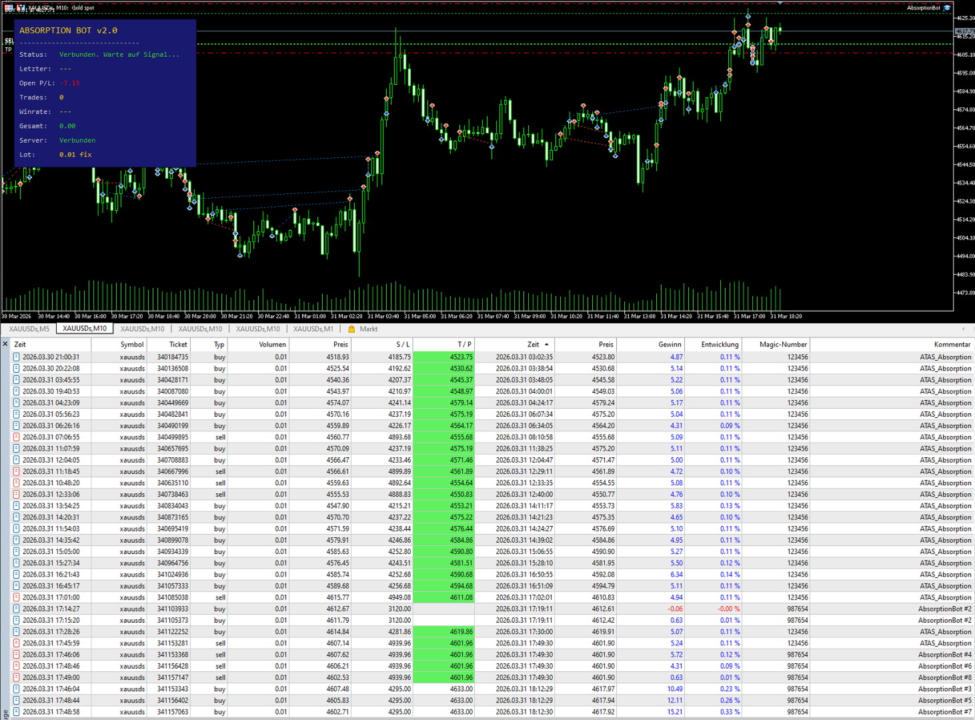
Task: Click the sell order icon for ticket 340499895
Action: click(x=17, y=437)
